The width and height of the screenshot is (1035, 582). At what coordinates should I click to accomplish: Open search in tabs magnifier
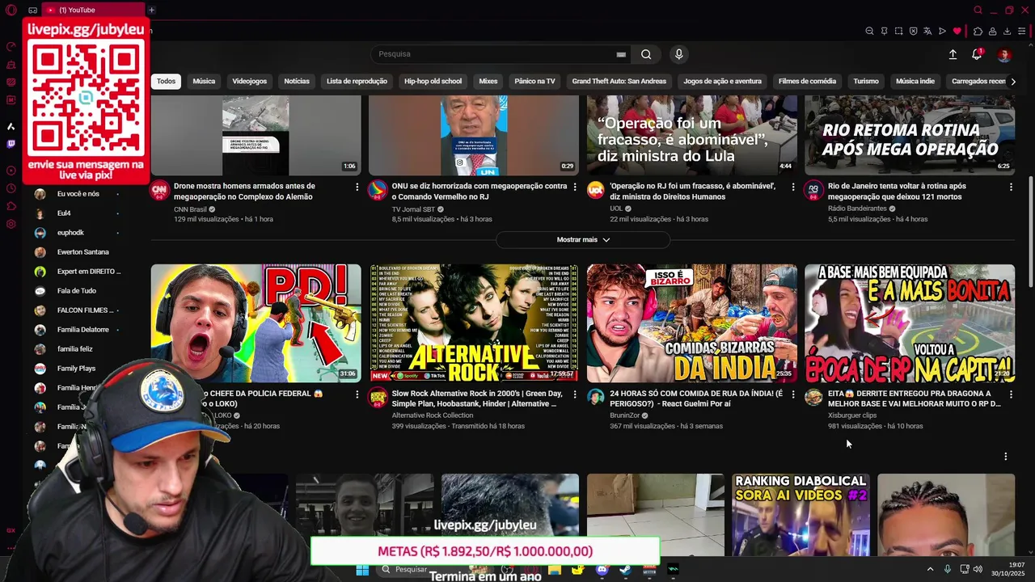click(978, 10)
